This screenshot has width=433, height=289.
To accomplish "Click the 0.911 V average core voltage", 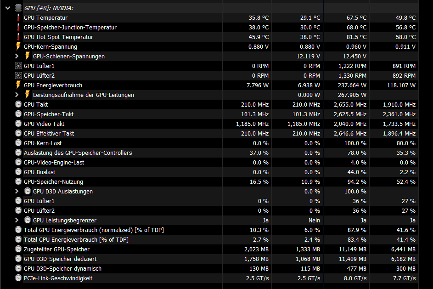I will [x=405, y=47].
